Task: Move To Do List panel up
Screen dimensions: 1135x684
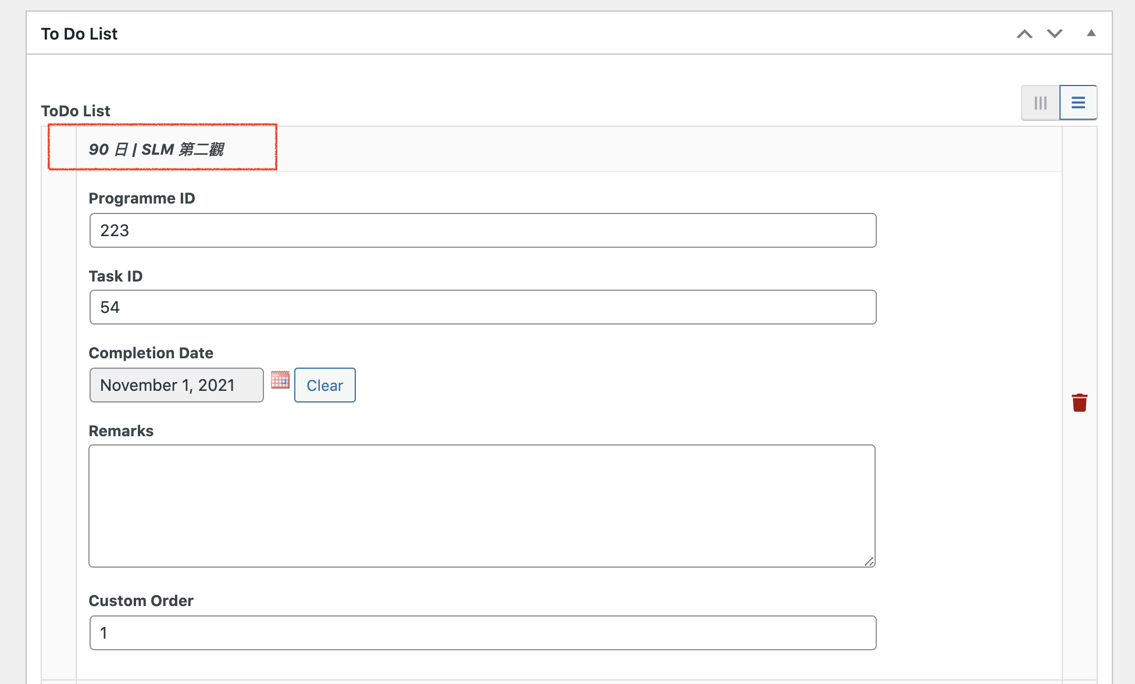Action: (x=1025, y=34)
